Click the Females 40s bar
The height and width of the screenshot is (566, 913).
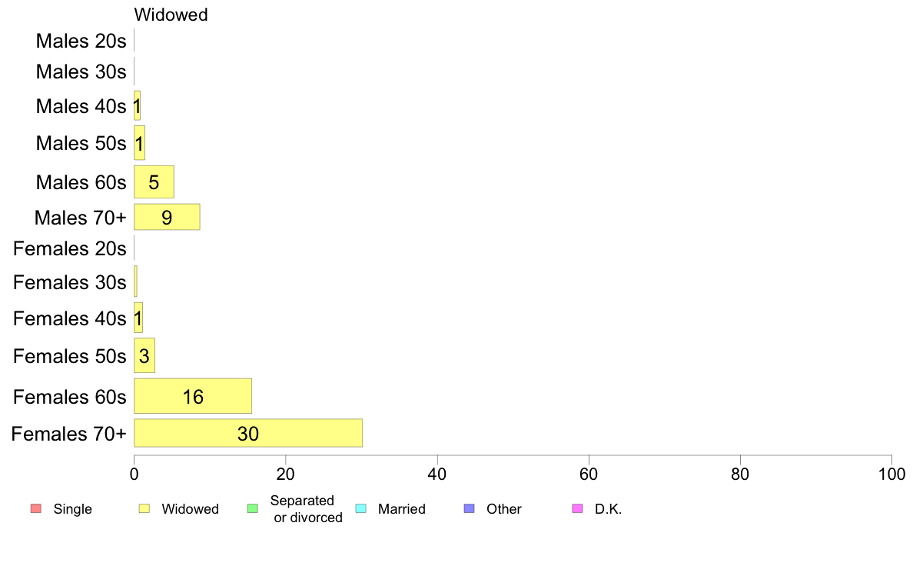[x=138, y=318]
